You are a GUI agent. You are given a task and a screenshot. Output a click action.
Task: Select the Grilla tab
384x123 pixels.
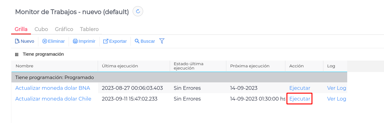pyautogui.click(x=21, y=29)
